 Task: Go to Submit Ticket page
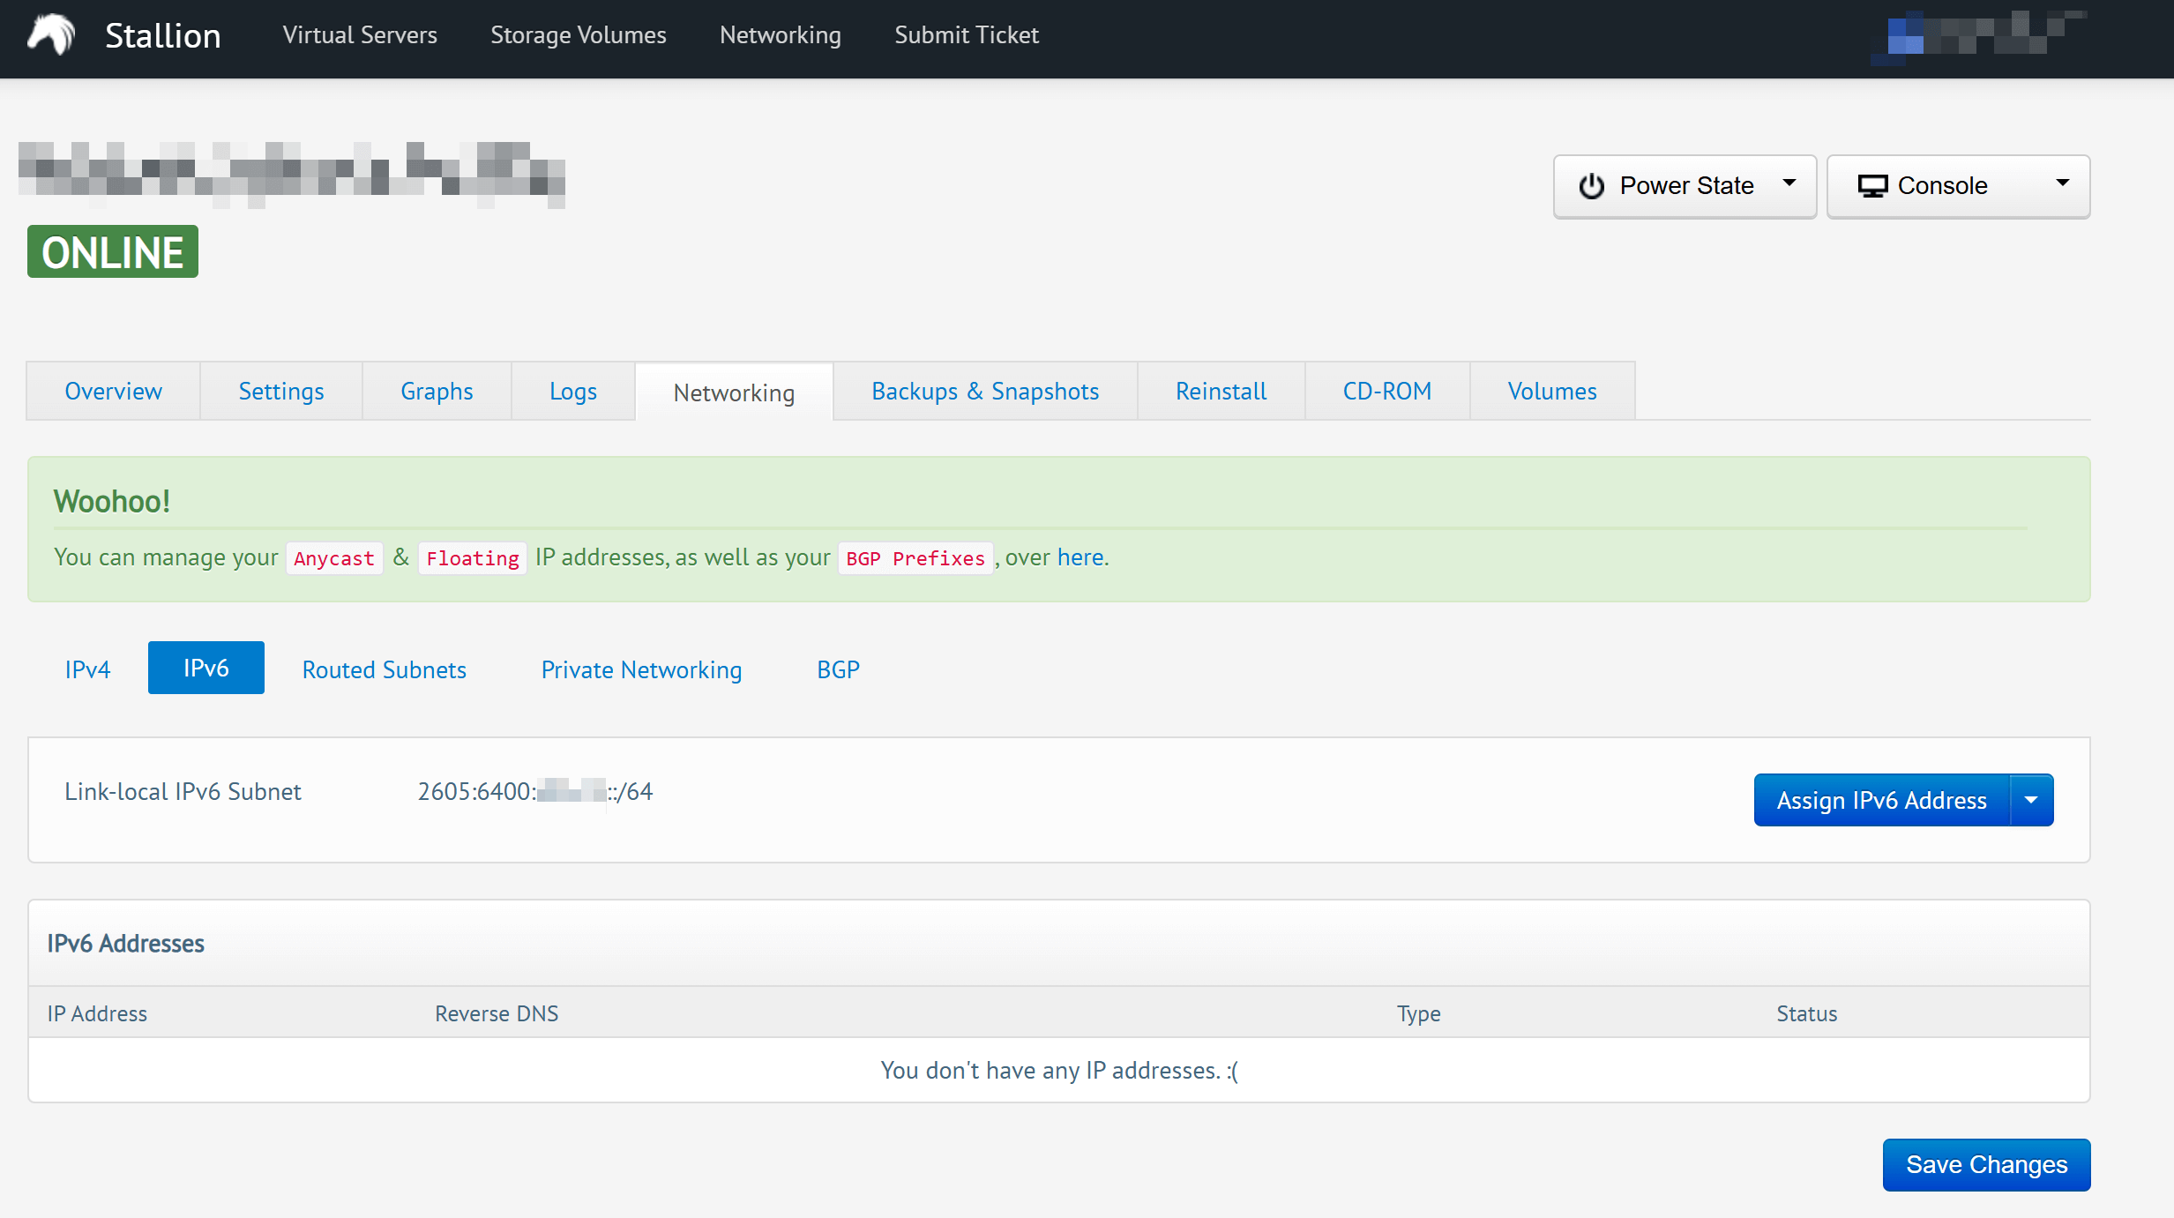pyautogui.click(x=967, y=35)
